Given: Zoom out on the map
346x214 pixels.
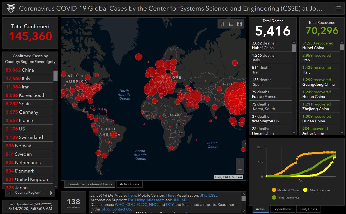Looking at the screenshot, I should [x=240, y=170].
